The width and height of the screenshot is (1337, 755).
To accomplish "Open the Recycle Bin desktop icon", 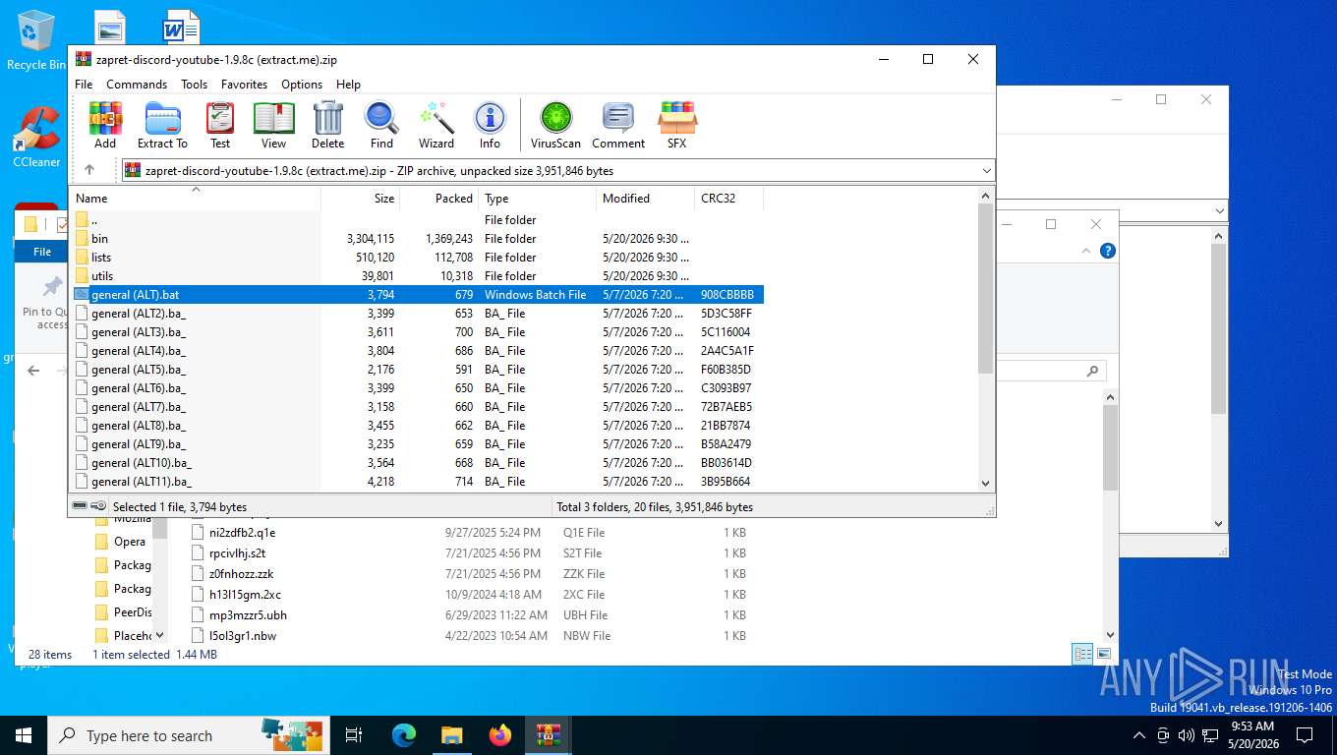I will [x=36, y=40].
